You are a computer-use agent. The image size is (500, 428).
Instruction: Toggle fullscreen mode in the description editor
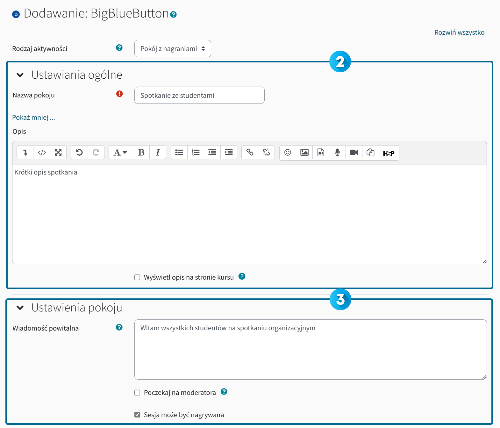pos(58,153)
